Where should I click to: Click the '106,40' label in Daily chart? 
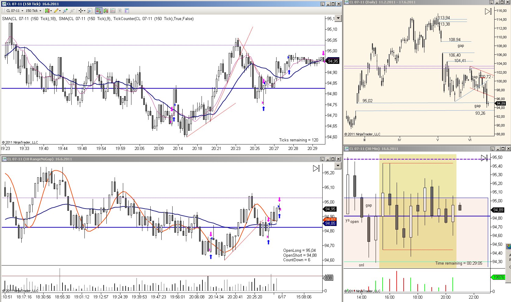(x=455, y=55)
